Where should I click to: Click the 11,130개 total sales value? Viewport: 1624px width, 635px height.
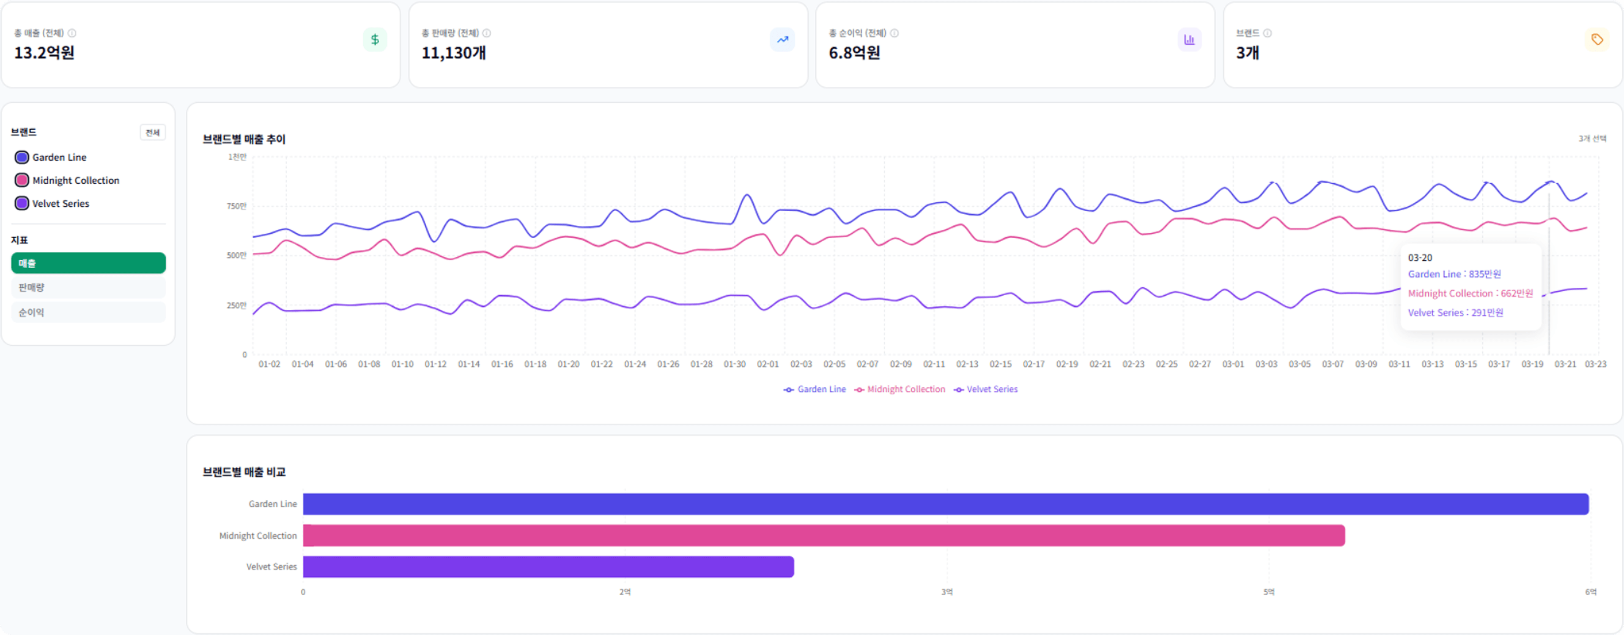point(453,53)
